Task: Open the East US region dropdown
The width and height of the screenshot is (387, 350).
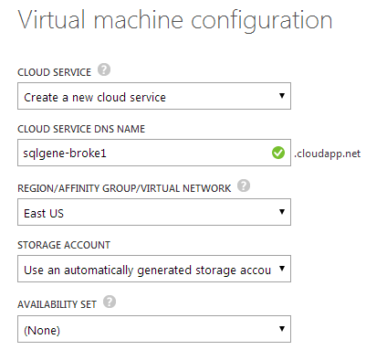Action: (154, 212)
